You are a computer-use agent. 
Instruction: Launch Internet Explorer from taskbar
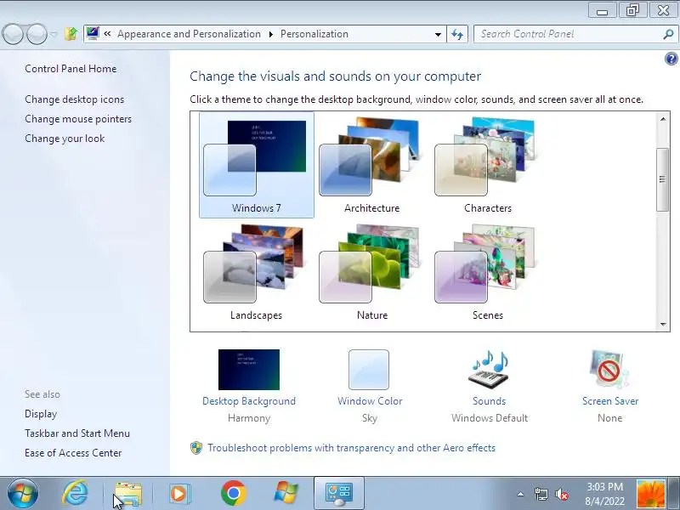point(76,493)
